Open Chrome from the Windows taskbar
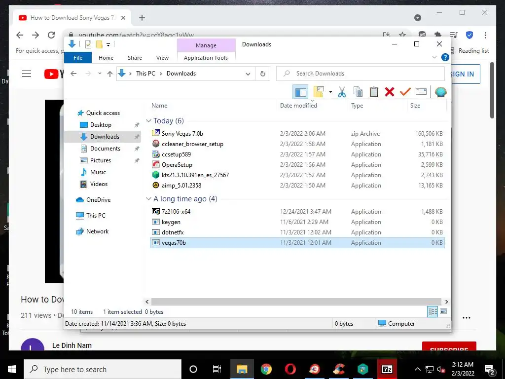505x379 pixels. (266, 369)
